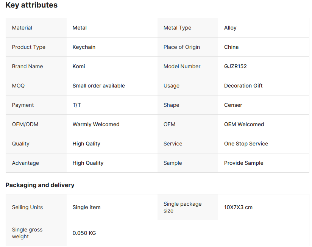Click the GJZR152 model number
This screenshot has height=247, width=312.
tap(236, 66)
